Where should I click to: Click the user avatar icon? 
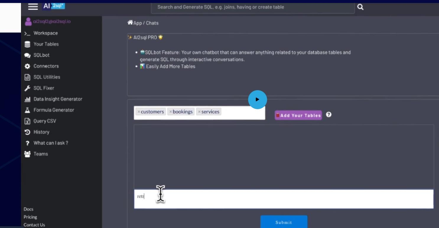coord(28,21)
